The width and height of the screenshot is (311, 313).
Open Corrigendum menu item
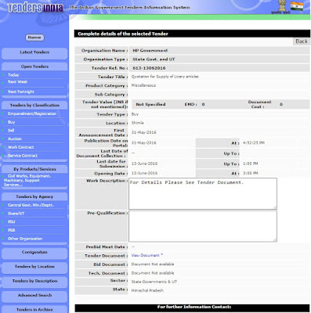pos(34,253)
